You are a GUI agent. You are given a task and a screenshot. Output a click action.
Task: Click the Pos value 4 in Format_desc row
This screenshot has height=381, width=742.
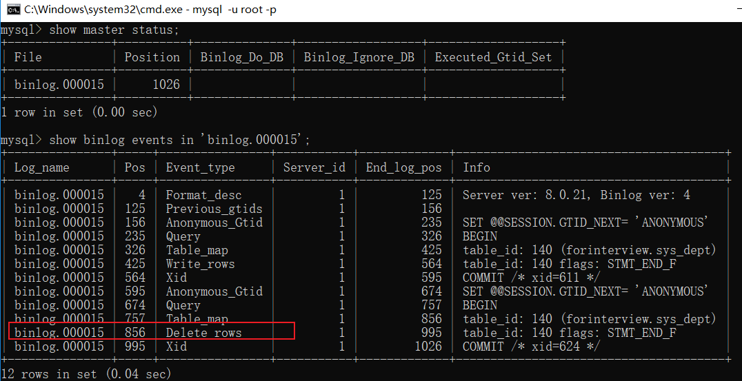point(142,195)
